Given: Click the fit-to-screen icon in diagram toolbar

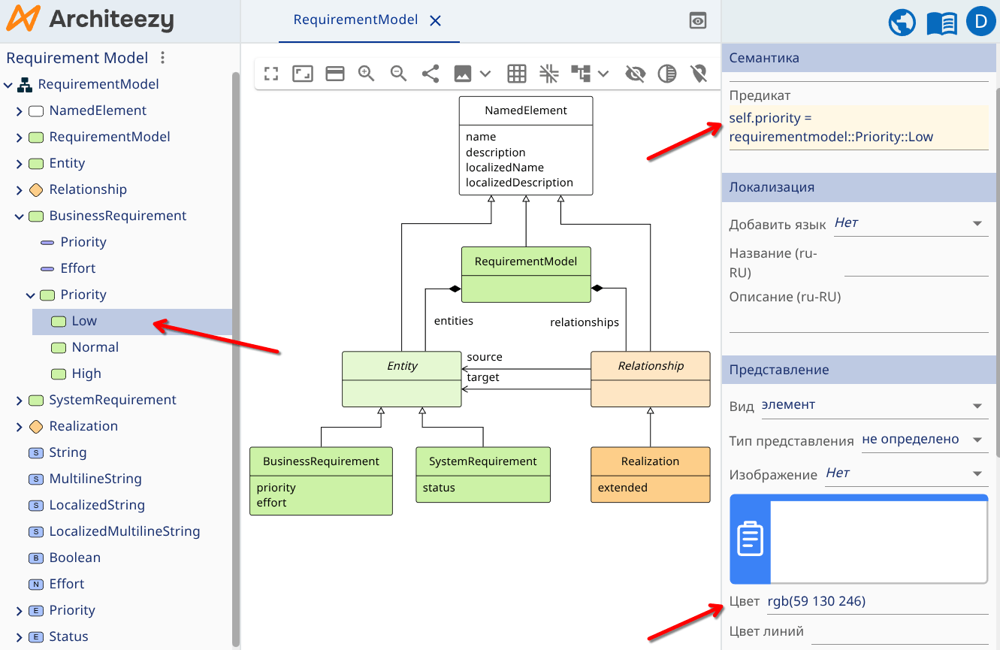Looking at the screenshot, I should coord(303,74).
